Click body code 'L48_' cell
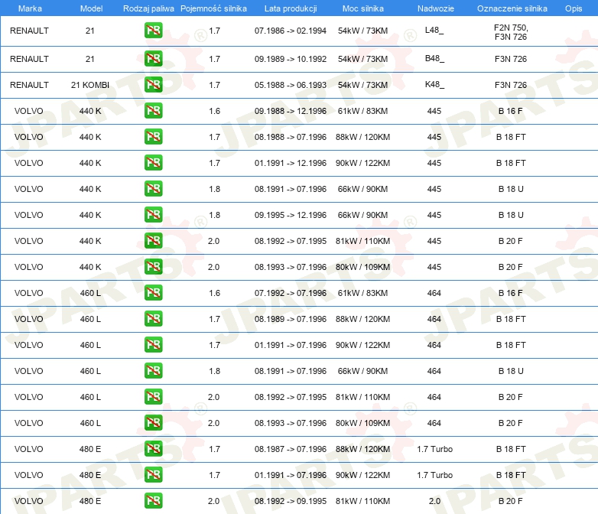Image resolution: width=598 pixels, height=514 pixels. coord(434,30)
